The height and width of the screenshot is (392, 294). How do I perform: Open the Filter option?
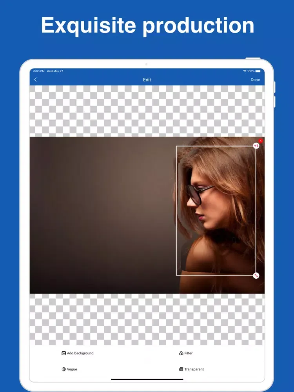coord(186,353)
